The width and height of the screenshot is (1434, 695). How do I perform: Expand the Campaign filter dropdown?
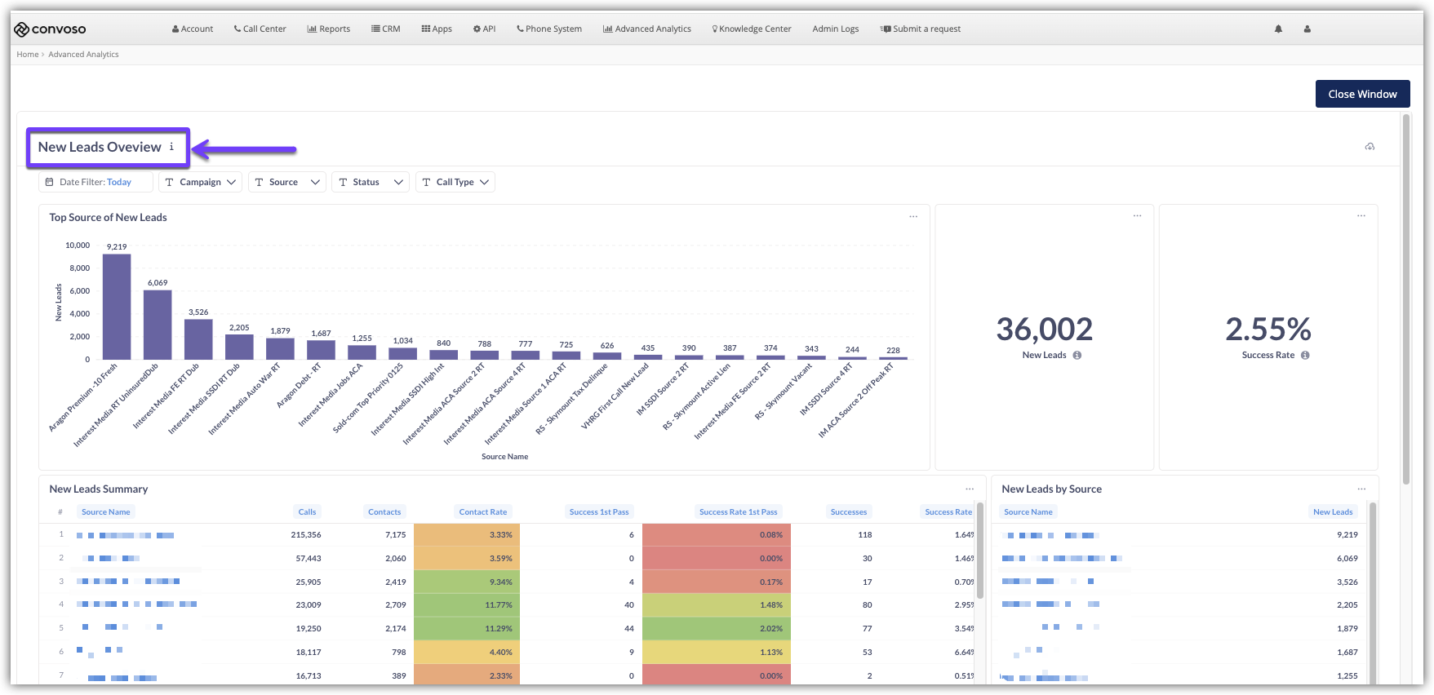[200, 182]
